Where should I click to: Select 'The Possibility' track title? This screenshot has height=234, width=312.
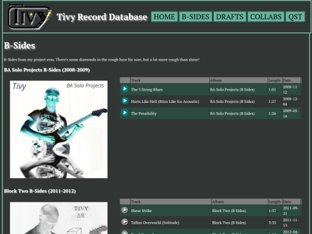[x=144, y=113]
